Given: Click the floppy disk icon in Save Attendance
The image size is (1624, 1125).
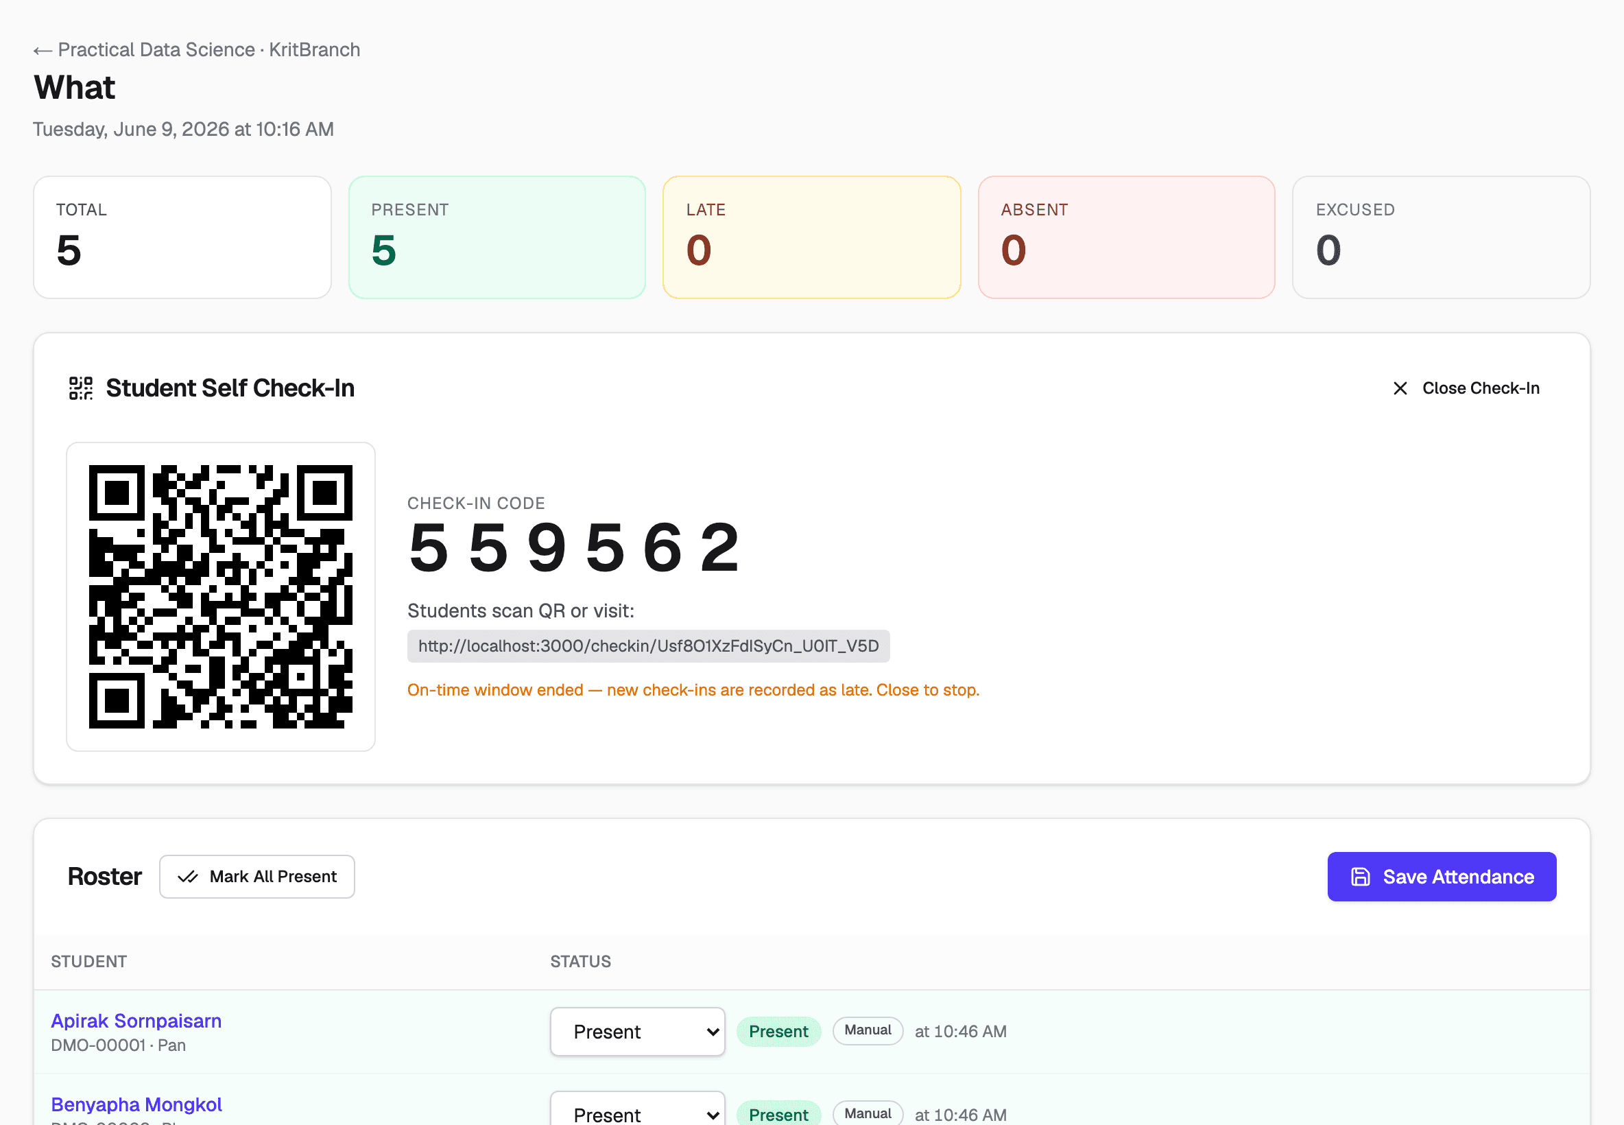Looking at the screenshot, I should click(1360, 877).
